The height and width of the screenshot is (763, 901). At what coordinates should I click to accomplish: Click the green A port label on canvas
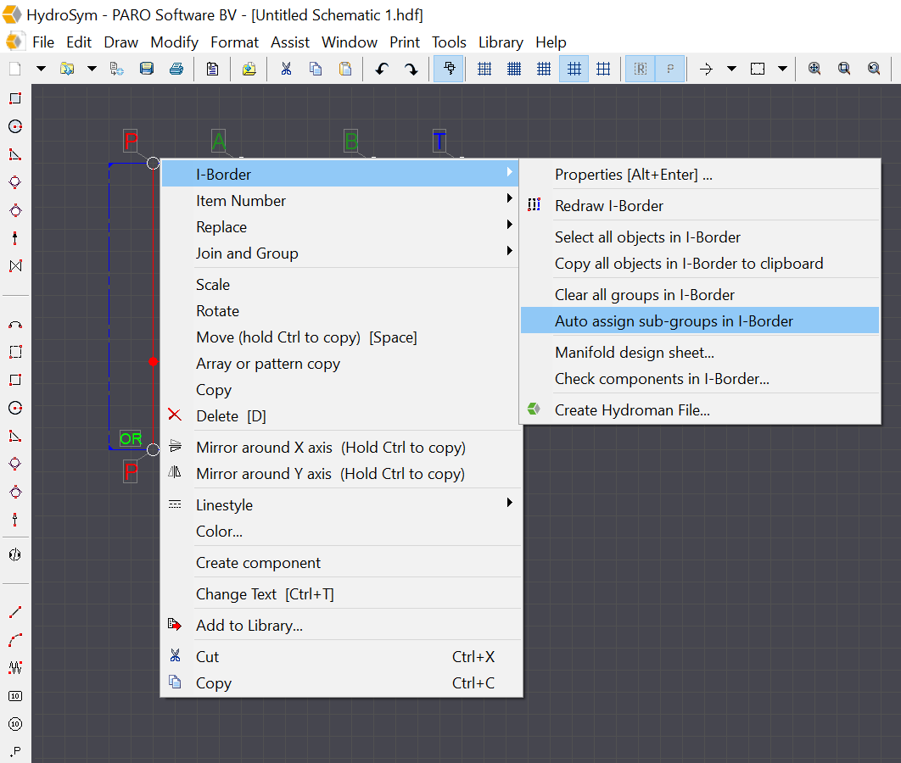coord(218,141)
